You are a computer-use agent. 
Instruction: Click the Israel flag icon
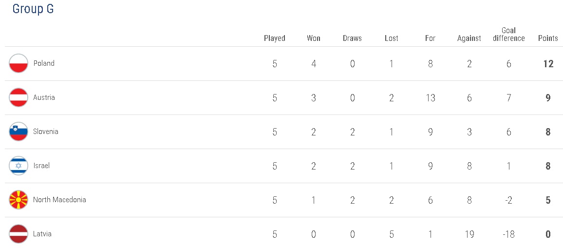point(19,166)
